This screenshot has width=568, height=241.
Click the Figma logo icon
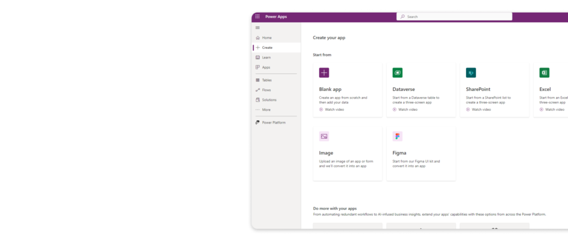coord(398,136)
